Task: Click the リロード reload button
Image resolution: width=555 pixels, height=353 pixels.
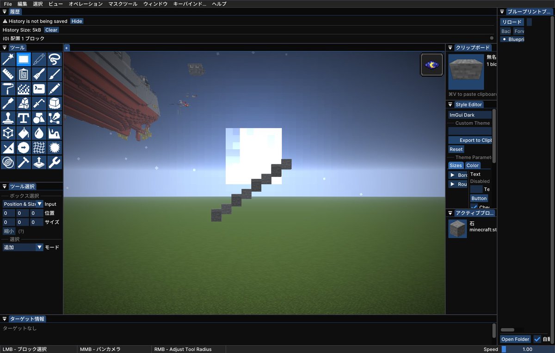Action: pos(512,22)
